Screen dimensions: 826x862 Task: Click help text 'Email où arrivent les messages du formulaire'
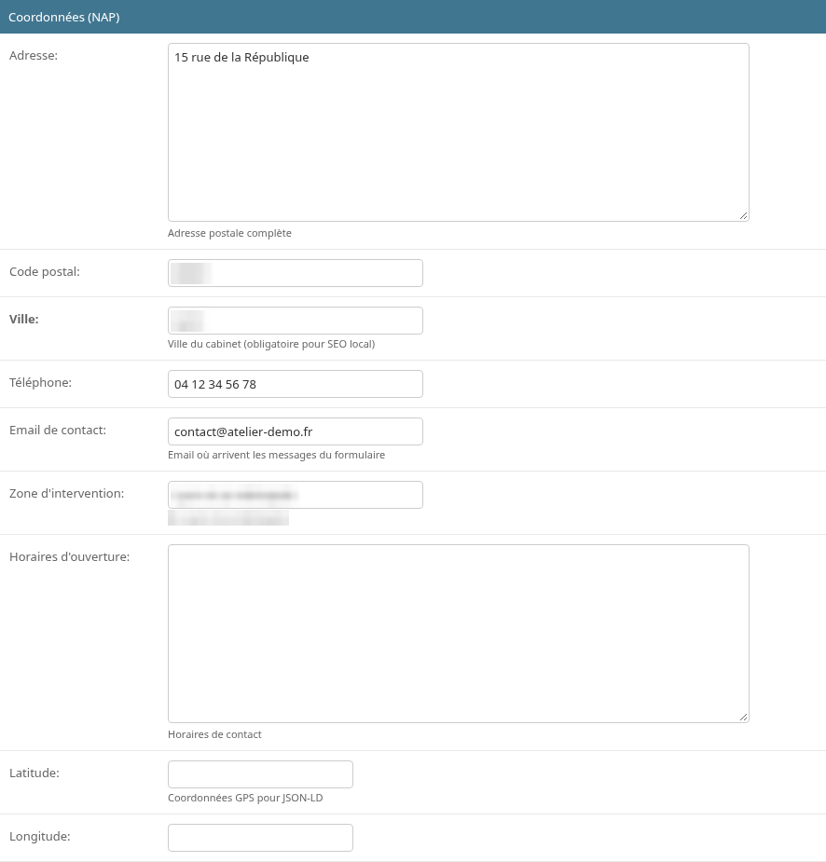(276, 455)
